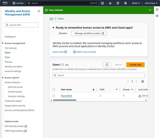This screenshot has height=138, width=160.
Task: Go to next page of users
Action: click(136, 81)
